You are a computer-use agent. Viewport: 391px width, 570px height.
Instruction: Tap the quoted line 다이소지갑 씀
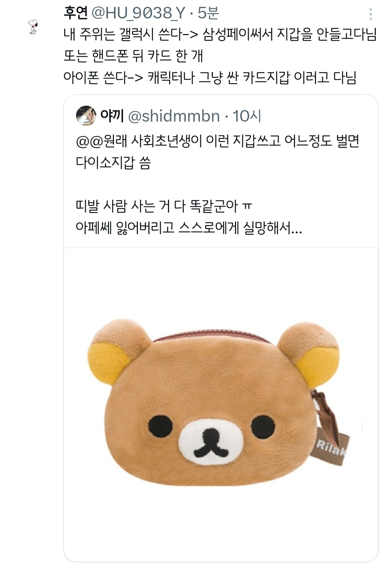[x=113, y=162]
